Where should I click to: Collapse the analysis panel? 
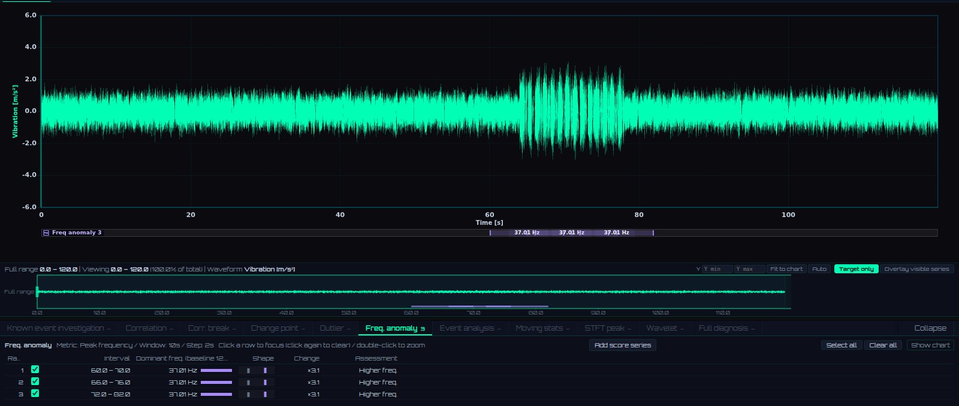[930, 328]
